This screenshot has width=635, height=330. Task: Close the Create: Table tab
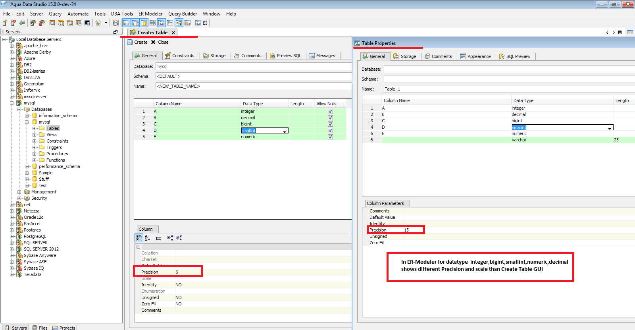point(173,33)
